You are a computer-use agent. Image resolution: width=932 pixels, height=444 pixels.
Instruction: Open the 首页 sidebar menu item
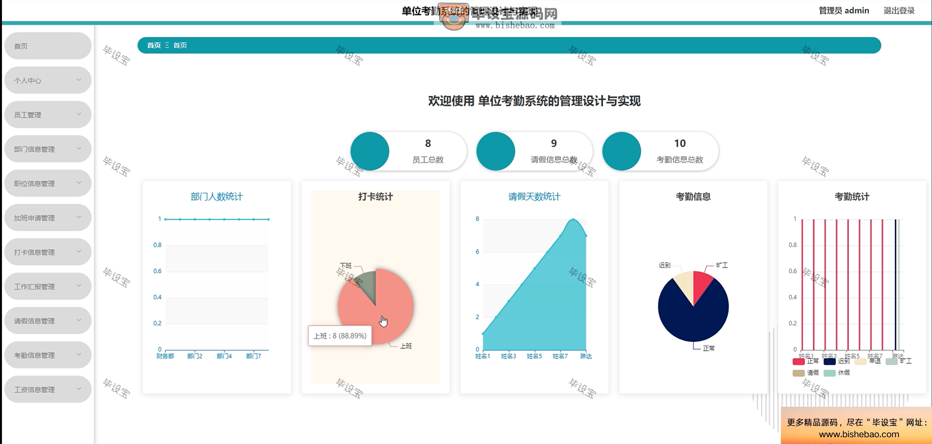(48, 46)
